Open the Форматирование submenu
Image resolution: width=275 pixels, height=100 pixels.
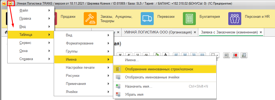click(83, 43)
